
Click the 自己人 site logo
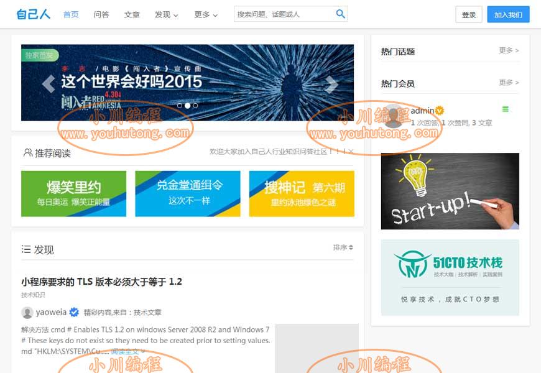click(33, 14)
